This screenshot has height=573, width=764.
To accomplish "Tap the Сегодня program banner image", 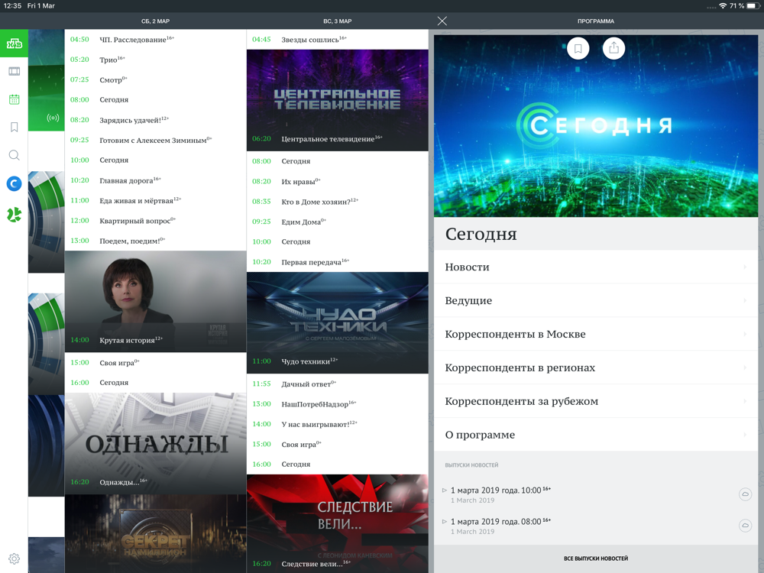I will [595, 126].
